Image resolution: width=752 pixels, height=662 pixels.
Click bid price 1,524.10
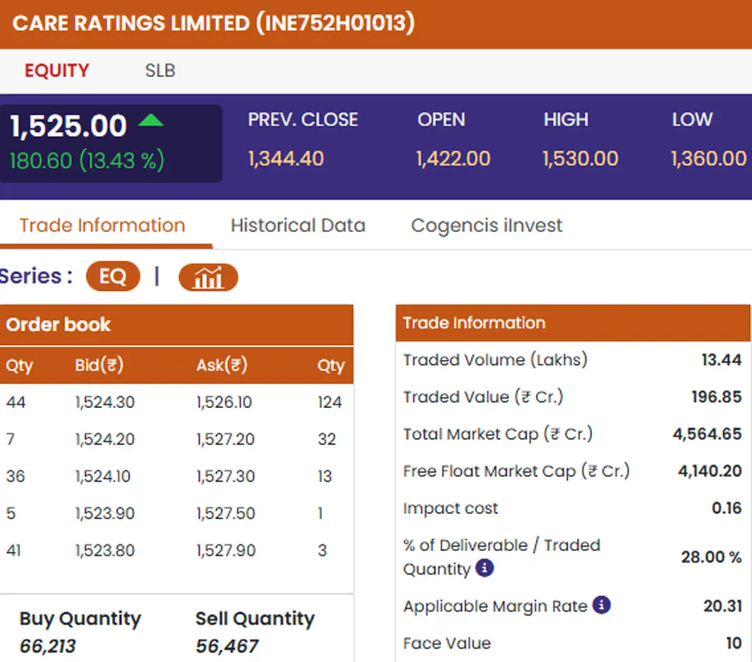[103, 476]
